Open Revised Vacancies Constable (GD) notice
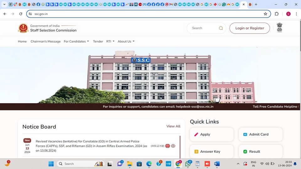 [x=91, y=146]
